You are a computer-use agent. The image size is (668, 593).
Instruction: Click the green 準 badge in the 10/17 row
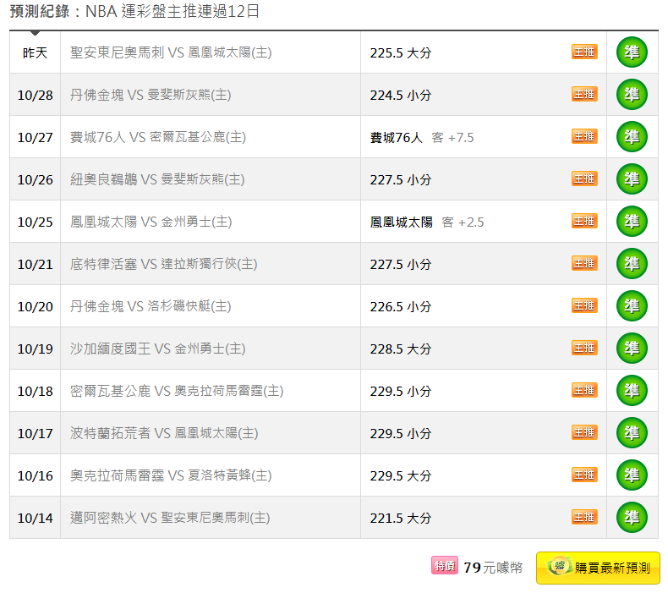coord(632,433)
